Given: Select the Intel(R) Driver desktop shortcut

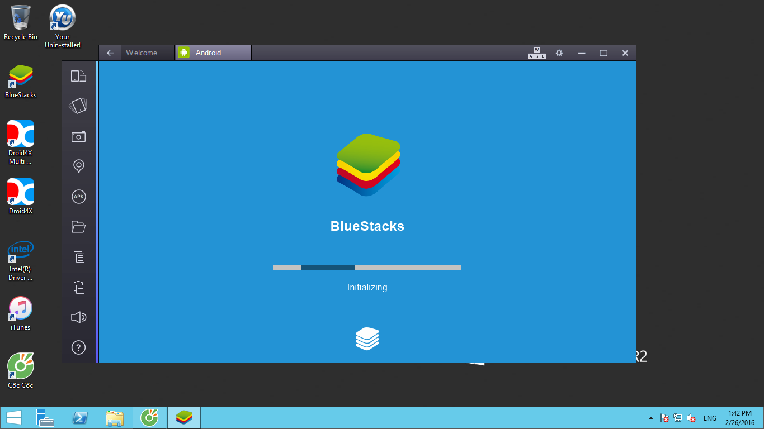Looking at the screenshot, I should pyautogui.click(x=21, y=260).
